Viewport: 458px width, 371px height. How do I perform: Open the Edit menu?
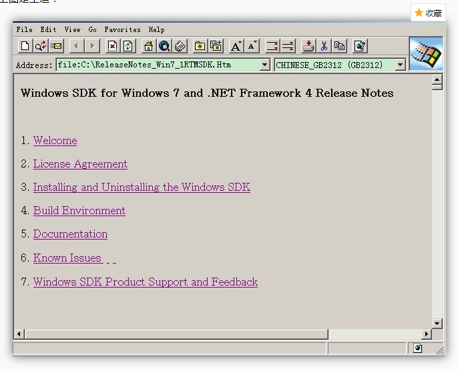point(48,29)
